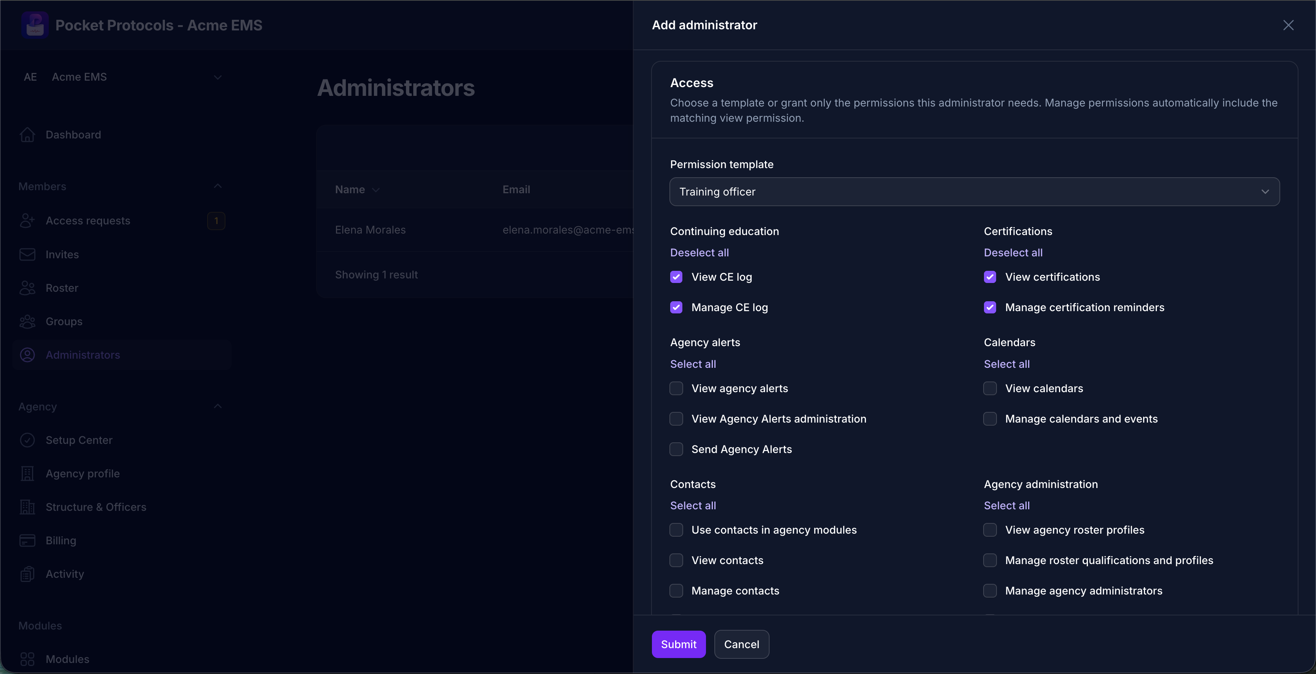Deselect all Certifications permissions
This screenshot has width=1316, height=674.
(1013, 253)
